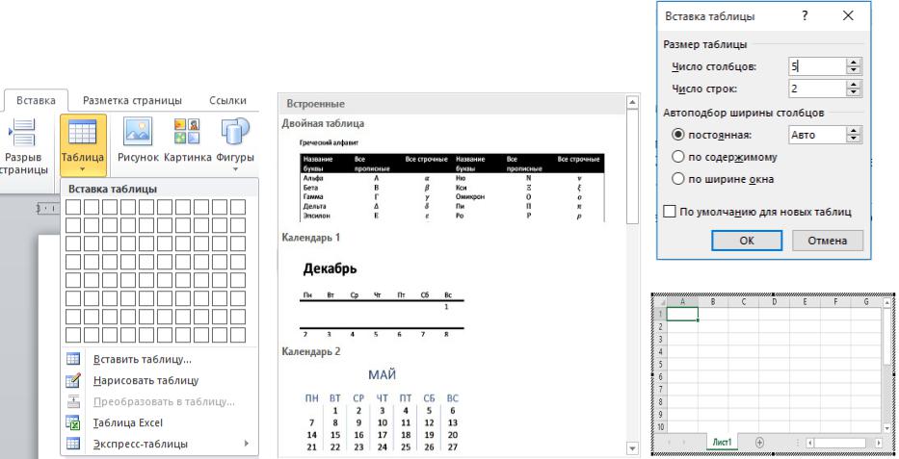Viewport: 899px width, 459px height.
Task: Click the Рисунок picture insert icon
Action: pos(138,132)
